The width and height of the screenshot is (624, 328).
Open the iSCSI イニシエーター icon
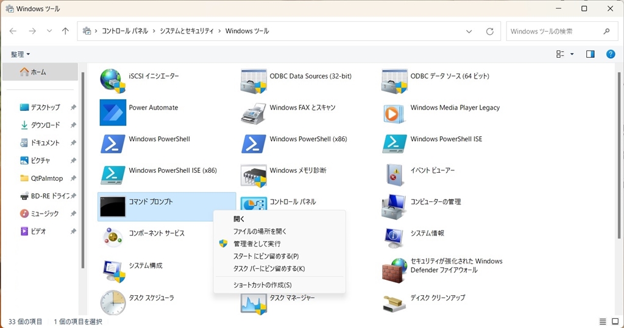pos(113,81)
